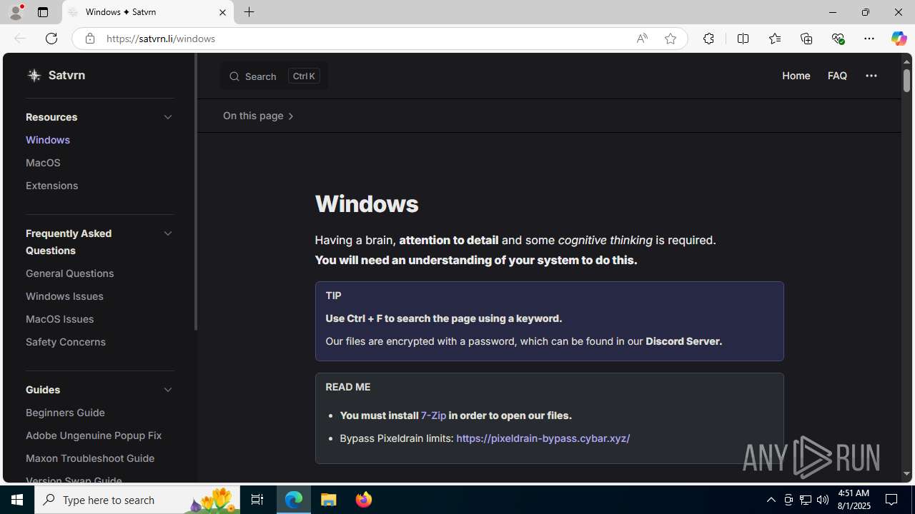The image size is (915, 514).
Task: Open the three-dots more menu in site header
Action: click(871, 76)
